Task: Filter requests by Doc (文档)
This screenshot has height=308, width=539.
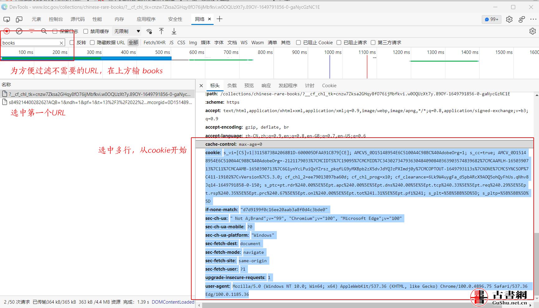Action: (232, 43)
